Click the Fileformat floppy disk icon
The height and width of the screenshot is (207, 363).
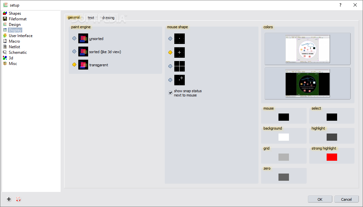(5, 19)
